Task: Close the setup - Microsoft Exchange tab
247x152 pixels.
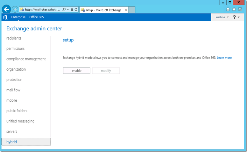Action: [126, 10]
